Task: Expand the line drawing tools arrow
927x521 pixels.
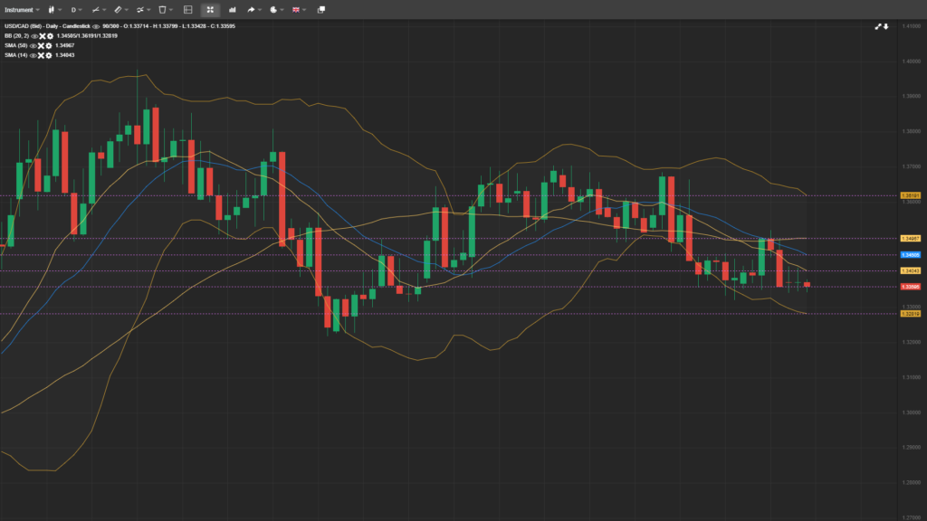Action: click(105, 9)
